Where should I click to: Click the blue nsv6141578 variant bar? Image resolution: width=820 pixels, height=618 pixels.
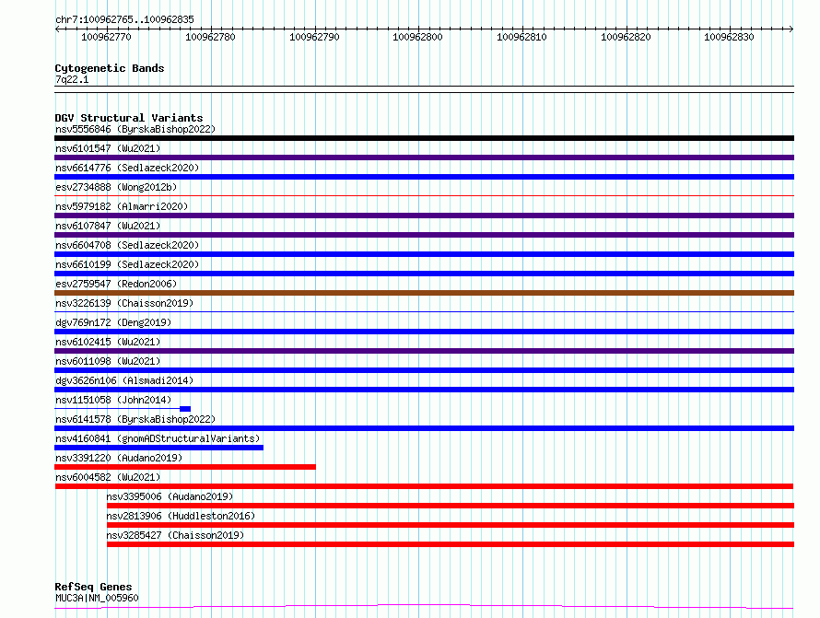[x=424, y=428]
